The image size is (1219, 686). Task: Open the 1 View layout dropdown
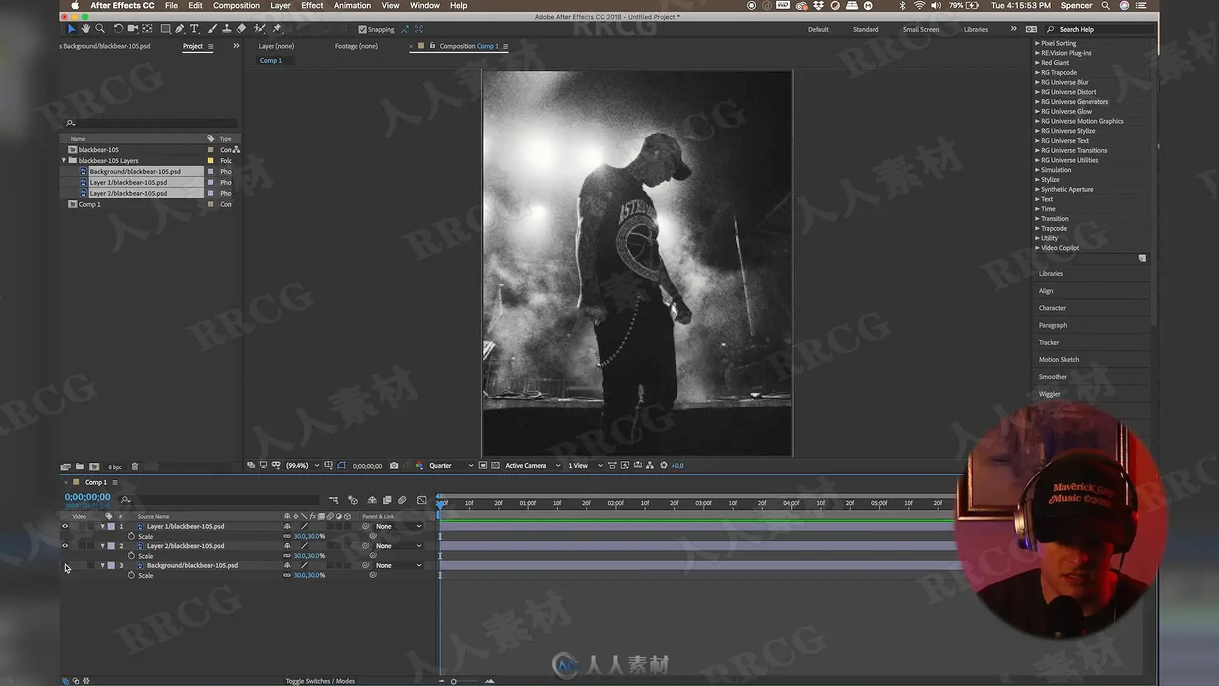coord(585,466)
